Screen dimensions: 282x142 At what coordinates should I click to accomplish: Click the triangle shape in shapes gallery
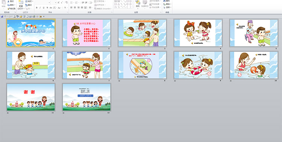tap(119, 4)
